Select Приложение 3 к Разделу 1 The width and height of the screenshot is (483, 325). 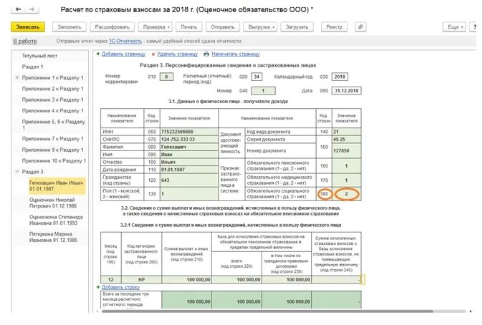[x=53, y=100]
